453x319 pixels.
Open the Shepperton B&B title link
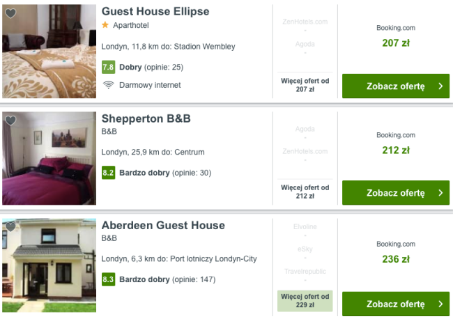(x=146, y=118)
